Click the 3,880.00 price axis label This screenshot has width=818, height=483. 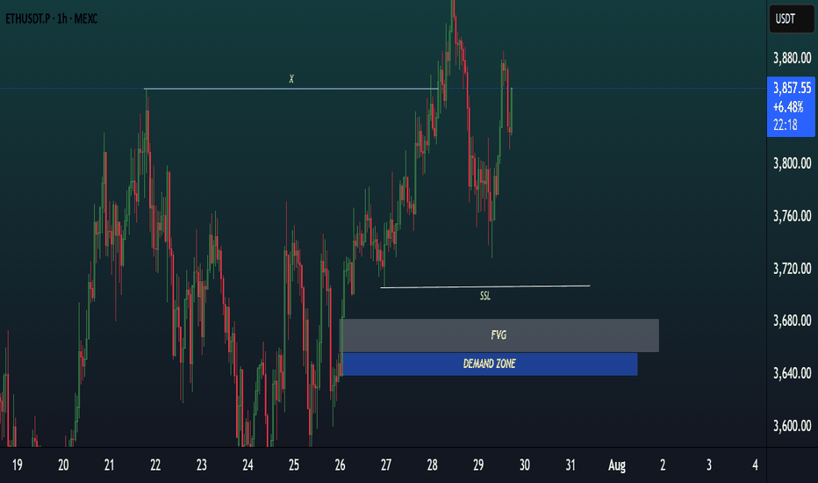[x=792, y=58]
